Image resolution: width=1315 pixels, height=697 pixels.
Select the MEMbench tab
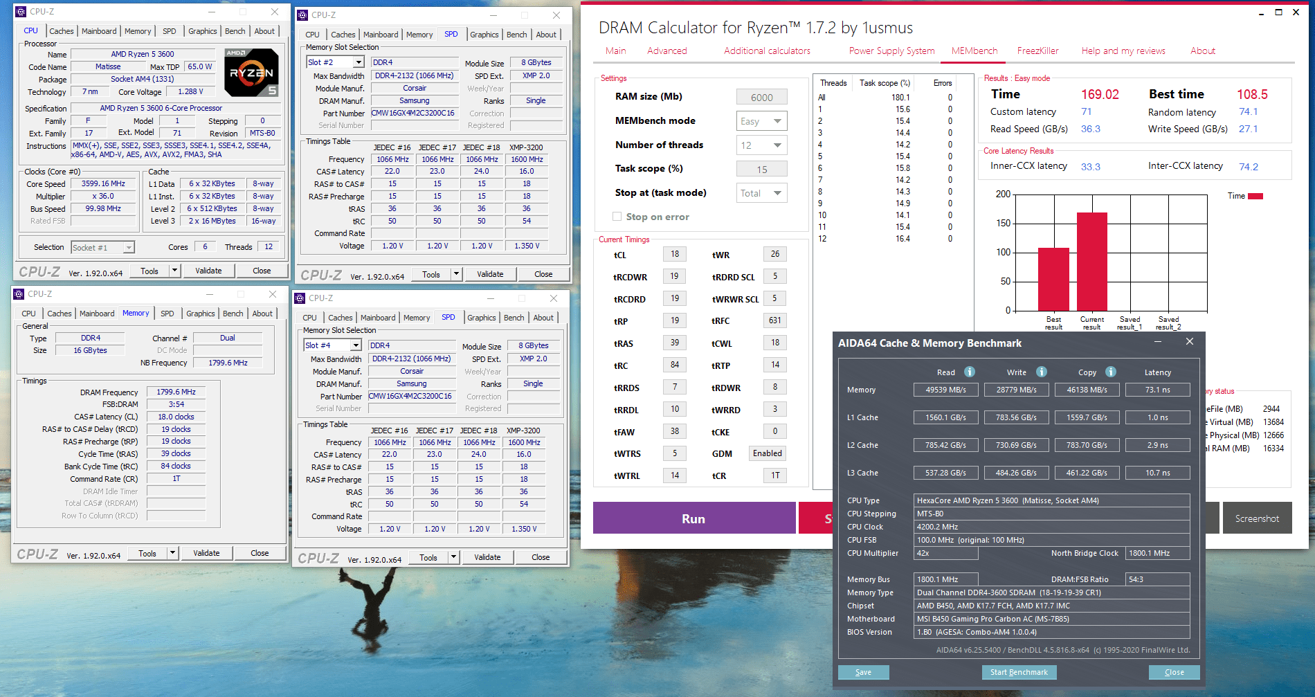tap(974, 51)
